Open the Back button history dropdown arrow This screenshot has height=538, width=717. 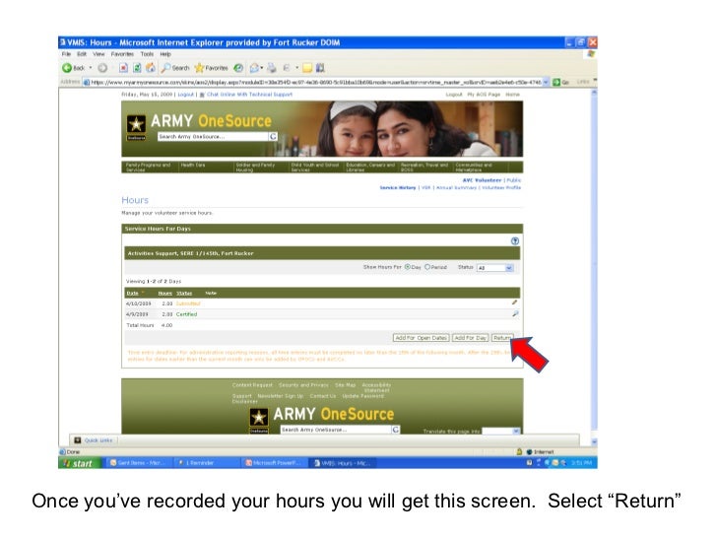tap(91, 68)
